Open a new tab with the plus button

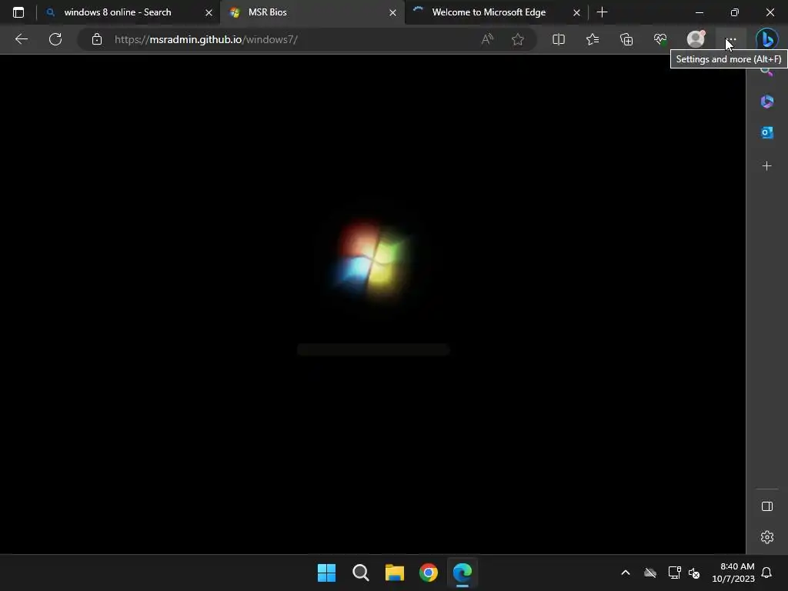(x=602, y=12)
